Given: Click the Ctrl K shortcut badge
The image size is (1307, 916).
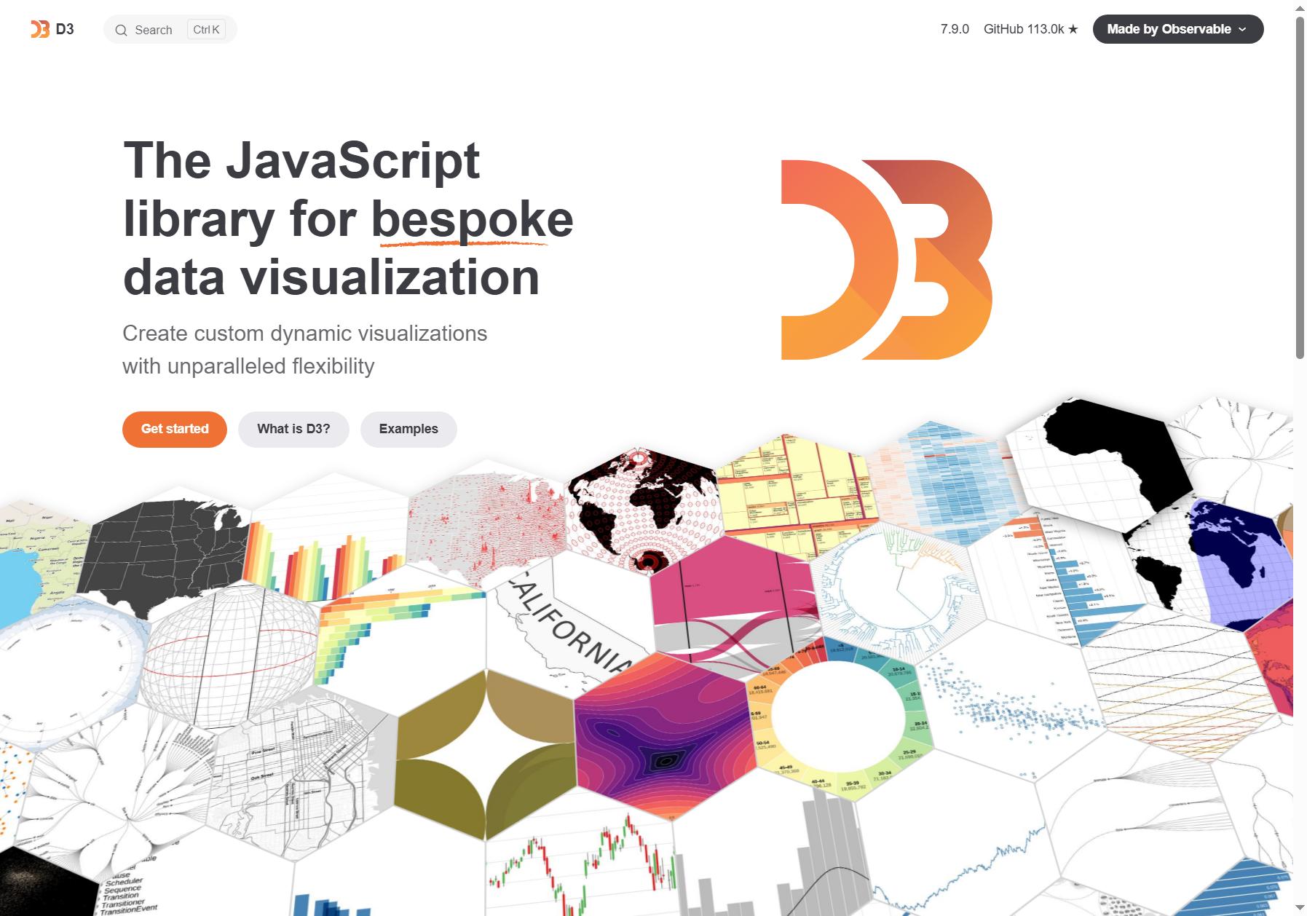Looking at the screenshot, I should tap(206, 30).
